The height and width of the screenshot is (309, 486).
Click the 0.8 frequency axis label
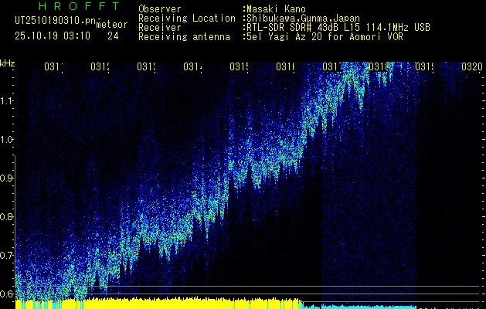(6, 217)
